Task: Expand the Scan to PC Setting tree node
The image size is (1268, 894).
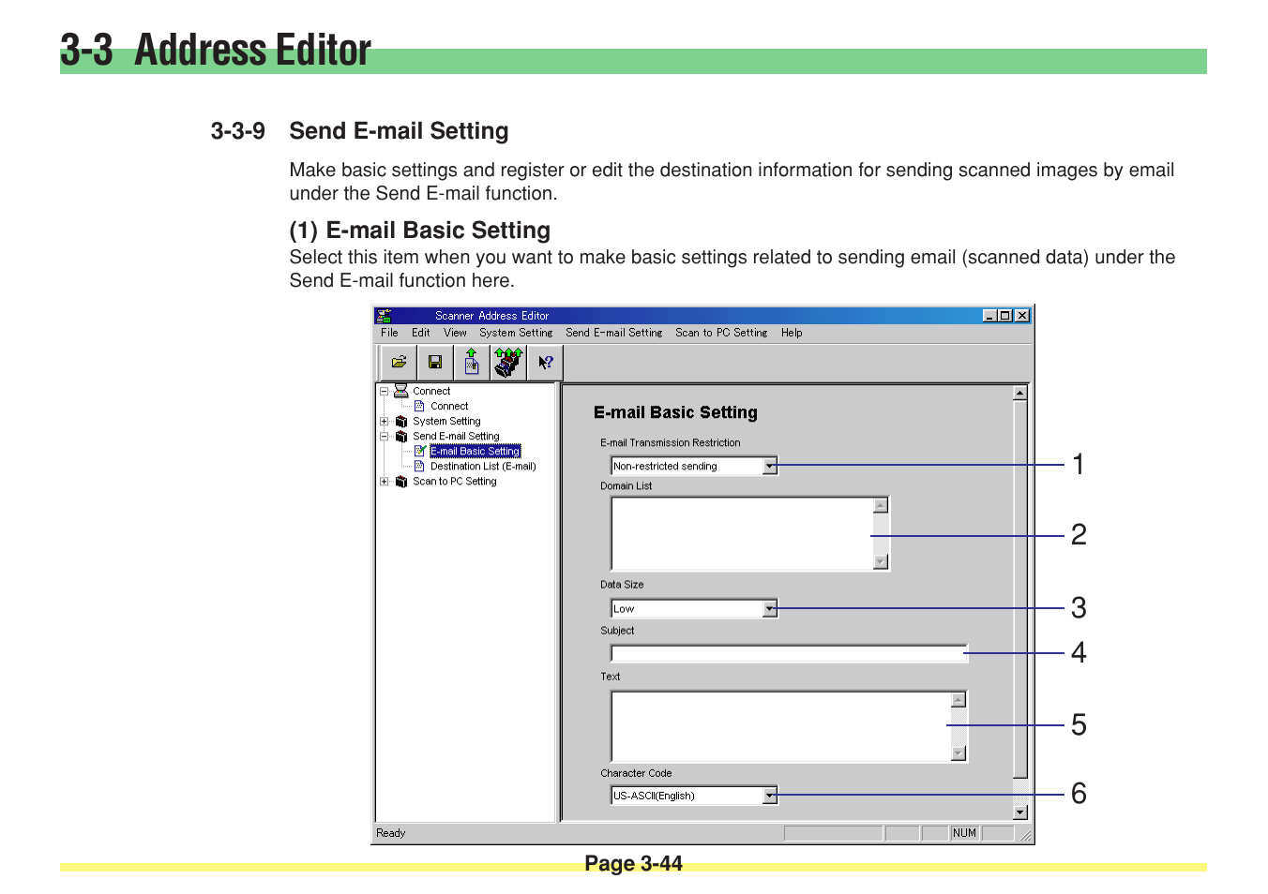Action: 384,481
